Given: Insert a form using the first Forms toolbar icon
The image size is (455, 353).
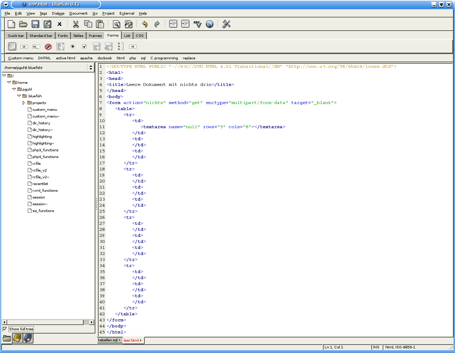Looking at the screenshot, I should (x=12, y=47).
